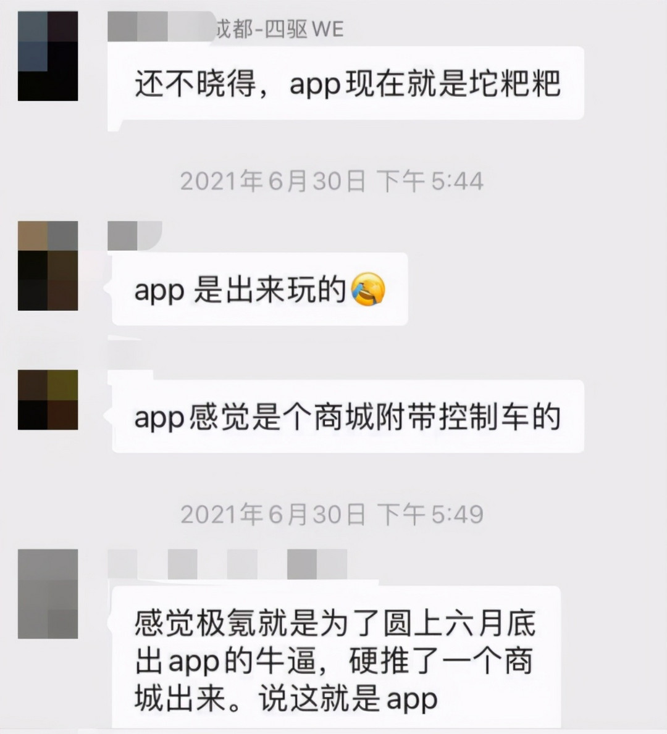Click the word 商城 in third message
The image size is (667, 734).
344,417
